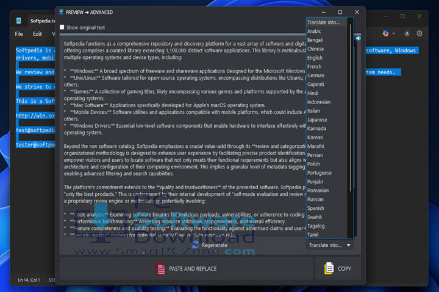Choose Chinese in the translation list

315,49
